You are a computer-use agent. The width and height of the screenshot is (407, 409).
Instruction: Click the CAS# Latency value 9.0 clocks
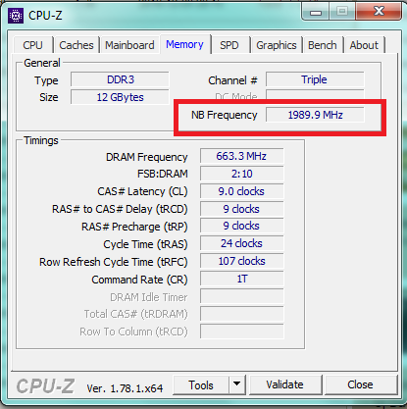[x=241, y=191]
